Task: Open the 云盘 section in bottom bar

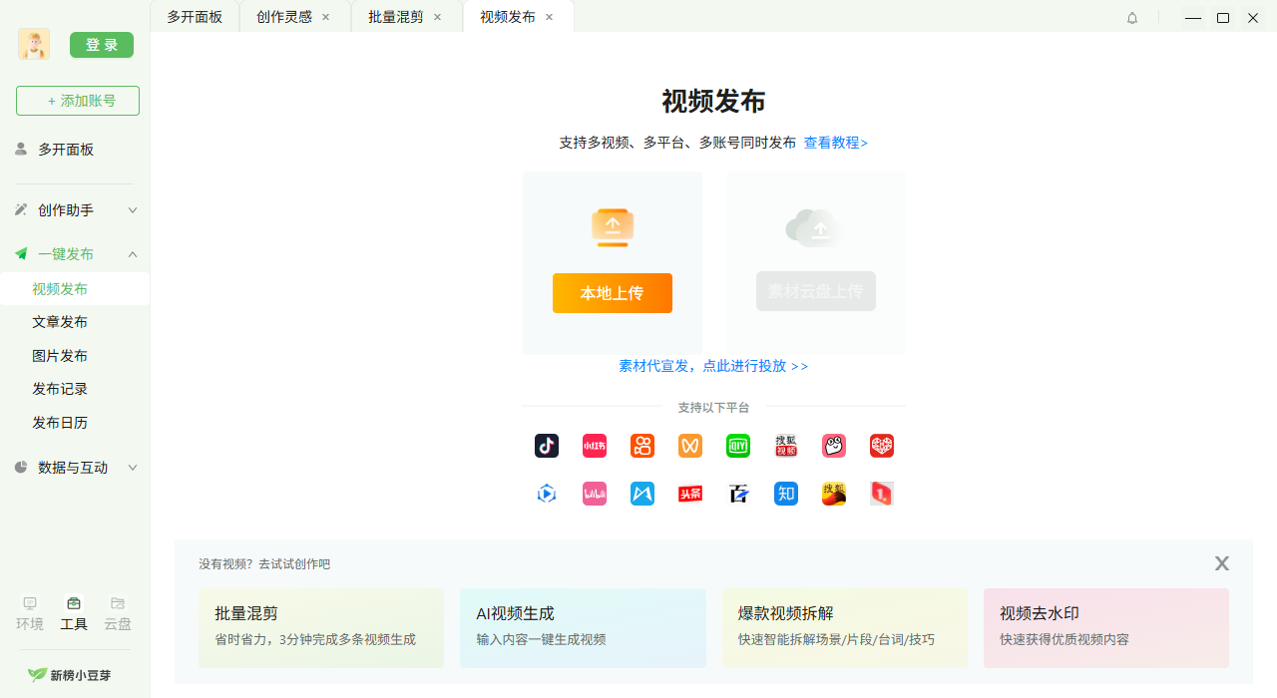Action: 118,614
